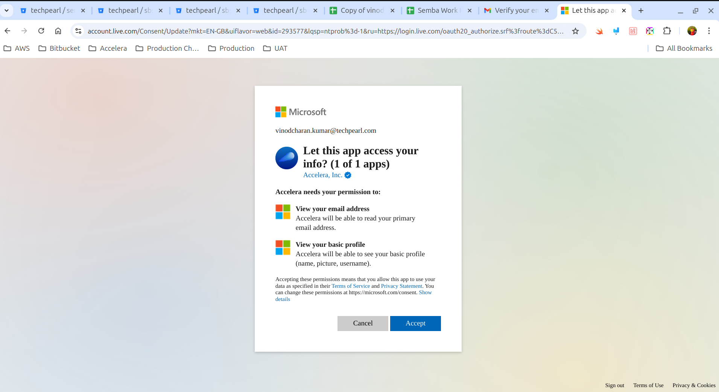
Task: Open Chrome three-dot menu
Action: [709, 31]
